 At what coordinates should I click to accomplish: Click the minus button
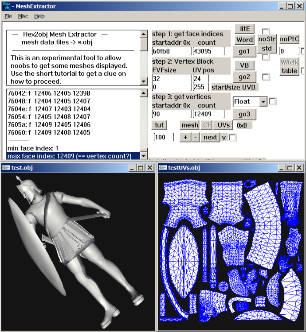coord(196,137)
